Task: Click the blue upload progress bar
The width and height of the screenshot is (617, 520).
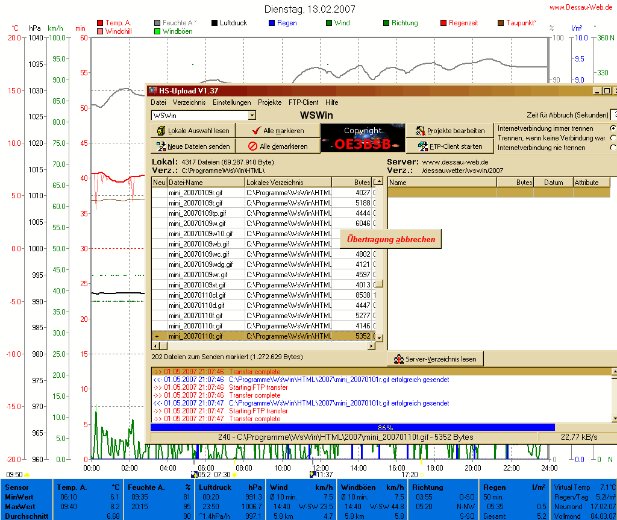Action: click(x=352, y=427)
